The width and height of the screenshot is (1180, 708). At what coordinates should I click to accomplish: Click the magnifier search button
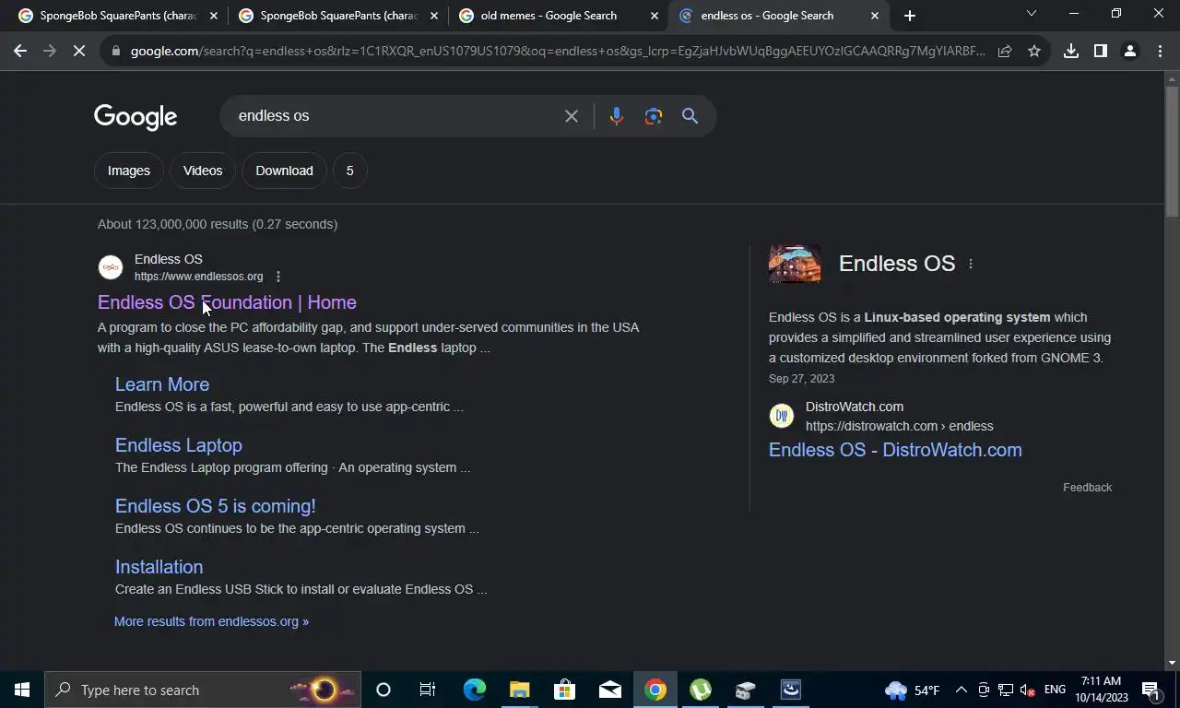(690, 116)
